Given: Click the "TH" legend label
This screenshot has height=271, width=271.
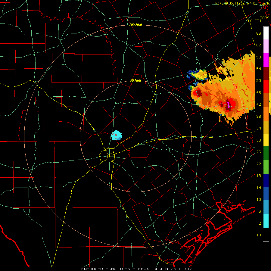Looking at the screenshot, I should (259, 235).
